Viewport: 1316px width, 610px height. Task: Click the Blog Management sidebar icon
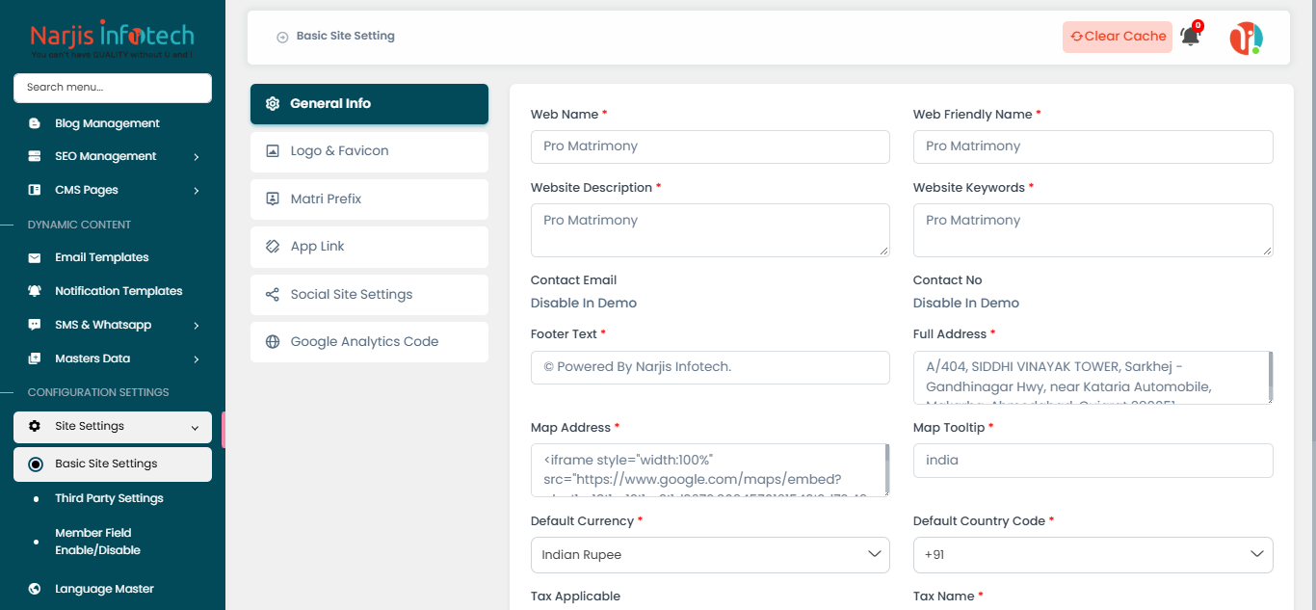[x=35, y=123]
